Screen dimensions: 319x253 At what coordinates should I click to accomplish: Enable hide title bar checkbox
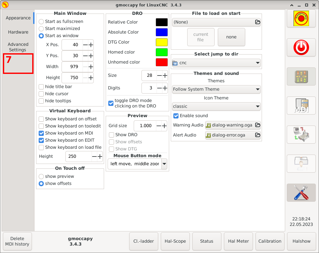point(41,87)
